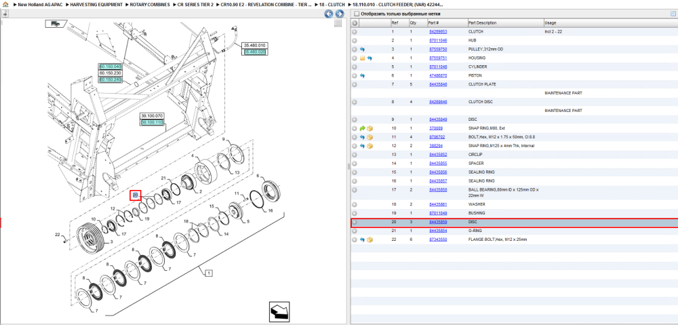Click add-all plus icon in table header
Viewport: 678px width, 325px height.
tap(355, 23)
